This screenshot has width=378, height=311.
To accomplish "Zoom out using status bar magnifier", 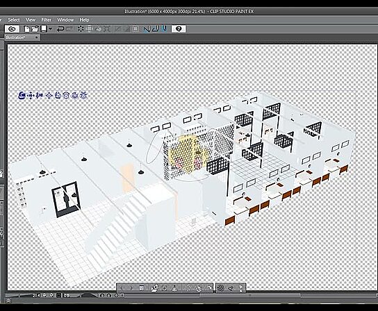I will point(44,295).
